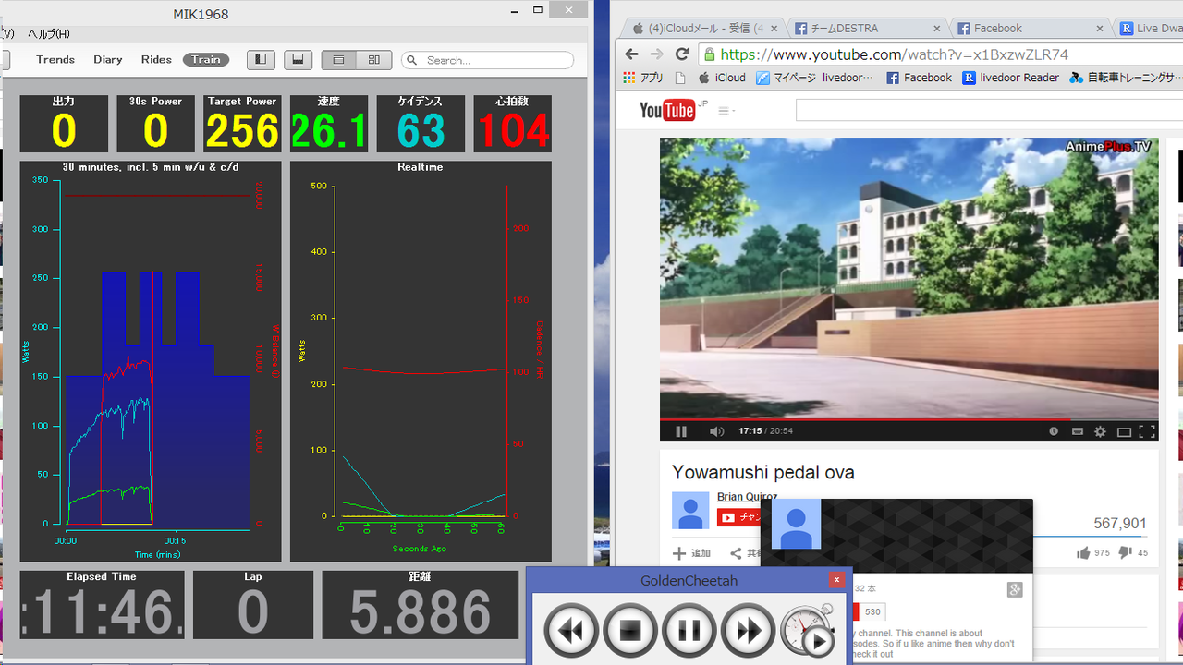Open the 自転車トレーニング bookmark
The image size is (1183, 665).
click(1126, 78)
